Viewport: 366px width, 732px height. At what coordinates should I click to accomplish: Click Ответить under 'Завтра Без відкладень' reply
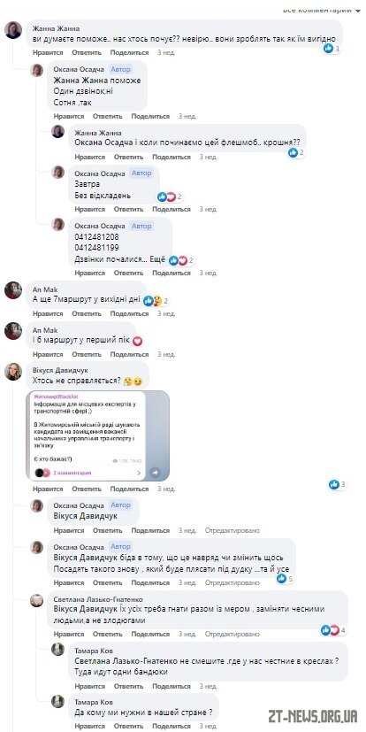coord(128,209)
